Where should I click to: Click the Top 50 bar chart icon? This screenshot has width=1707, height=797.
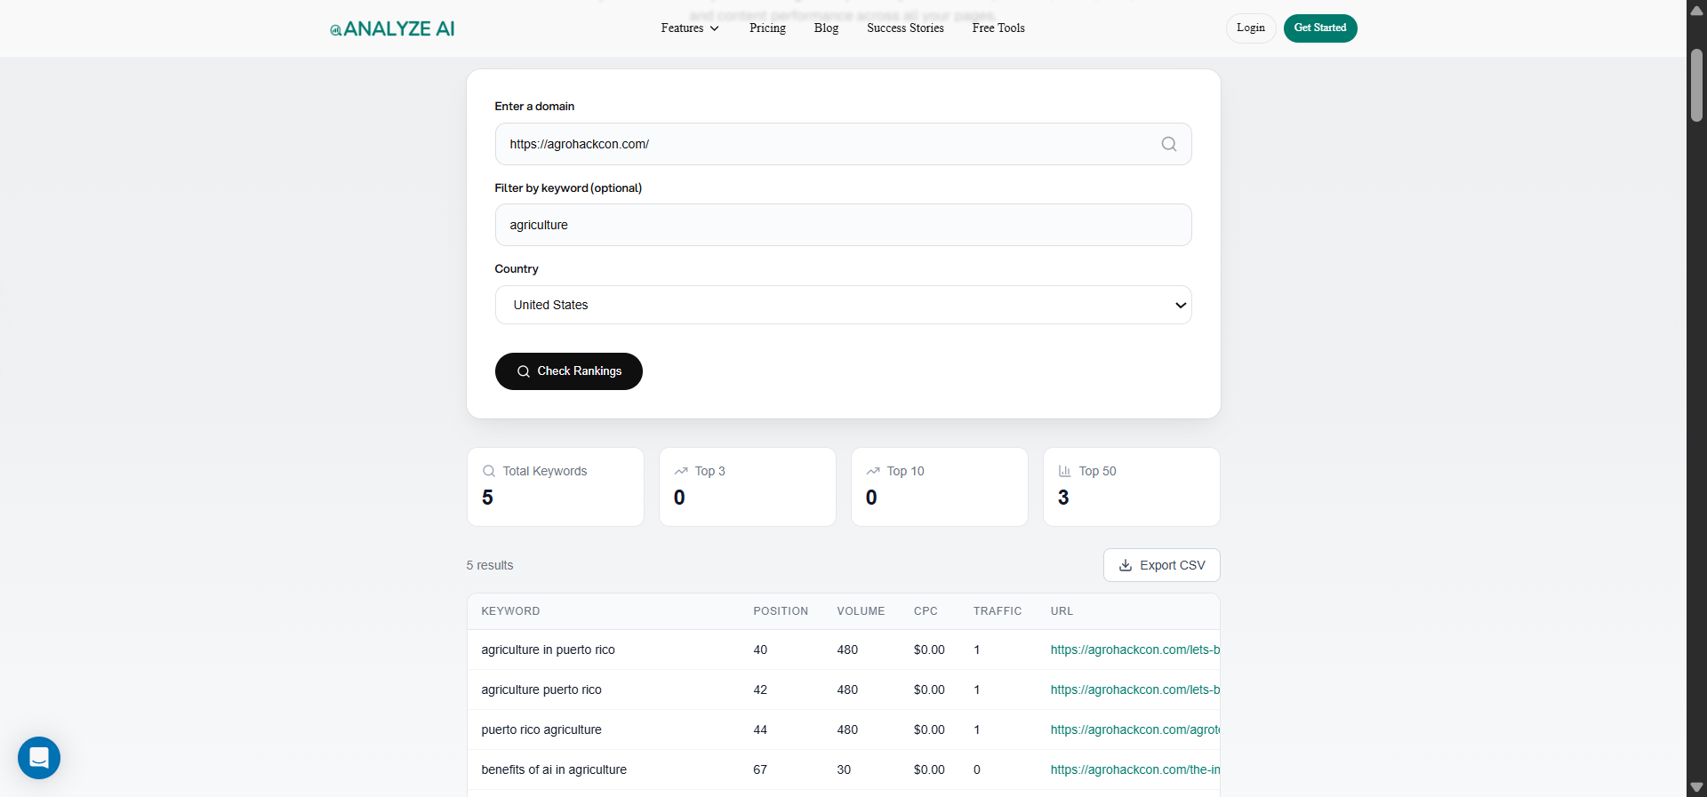click(x=1065, y=471)
